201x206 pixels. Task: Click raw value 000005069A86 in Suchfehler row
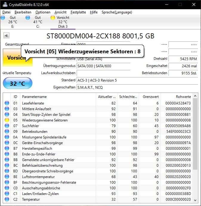point(178,126)
